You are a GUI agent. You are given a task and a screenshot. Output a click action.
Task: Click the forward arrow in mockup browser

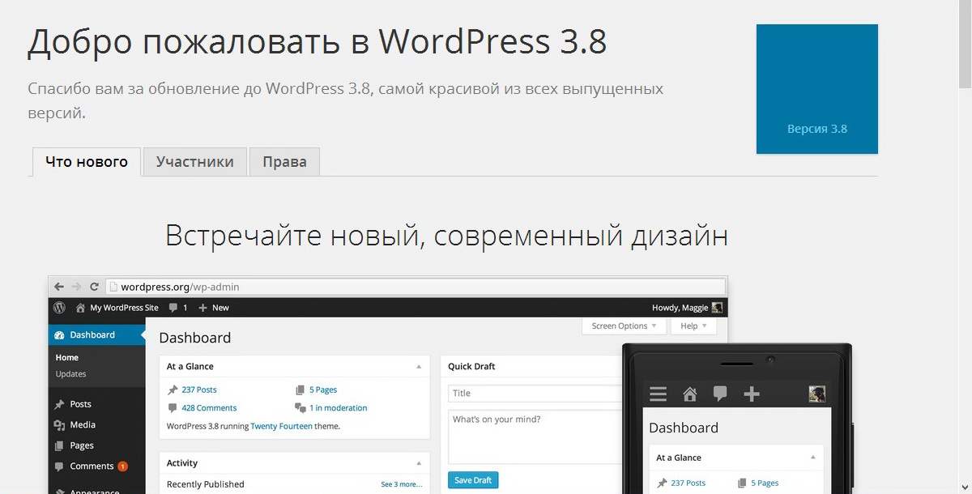click(76, 287)
